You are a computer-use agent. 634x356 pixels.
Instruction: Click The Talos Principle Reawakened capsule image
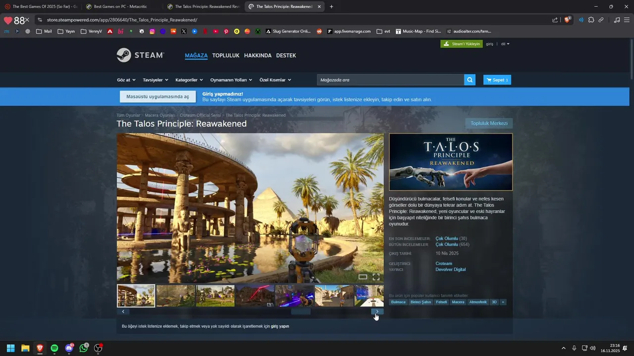click(451, 162)
